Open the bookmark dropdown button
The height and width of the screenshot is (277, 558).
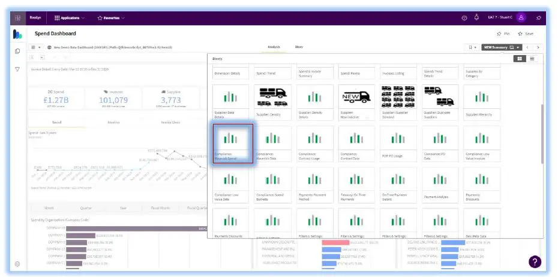(472, 47)
